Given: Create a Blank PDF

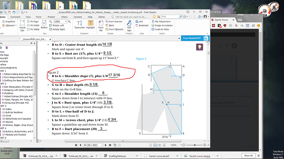Looking at the screenshot, I should pyautogui.click(x=110, y=25).
